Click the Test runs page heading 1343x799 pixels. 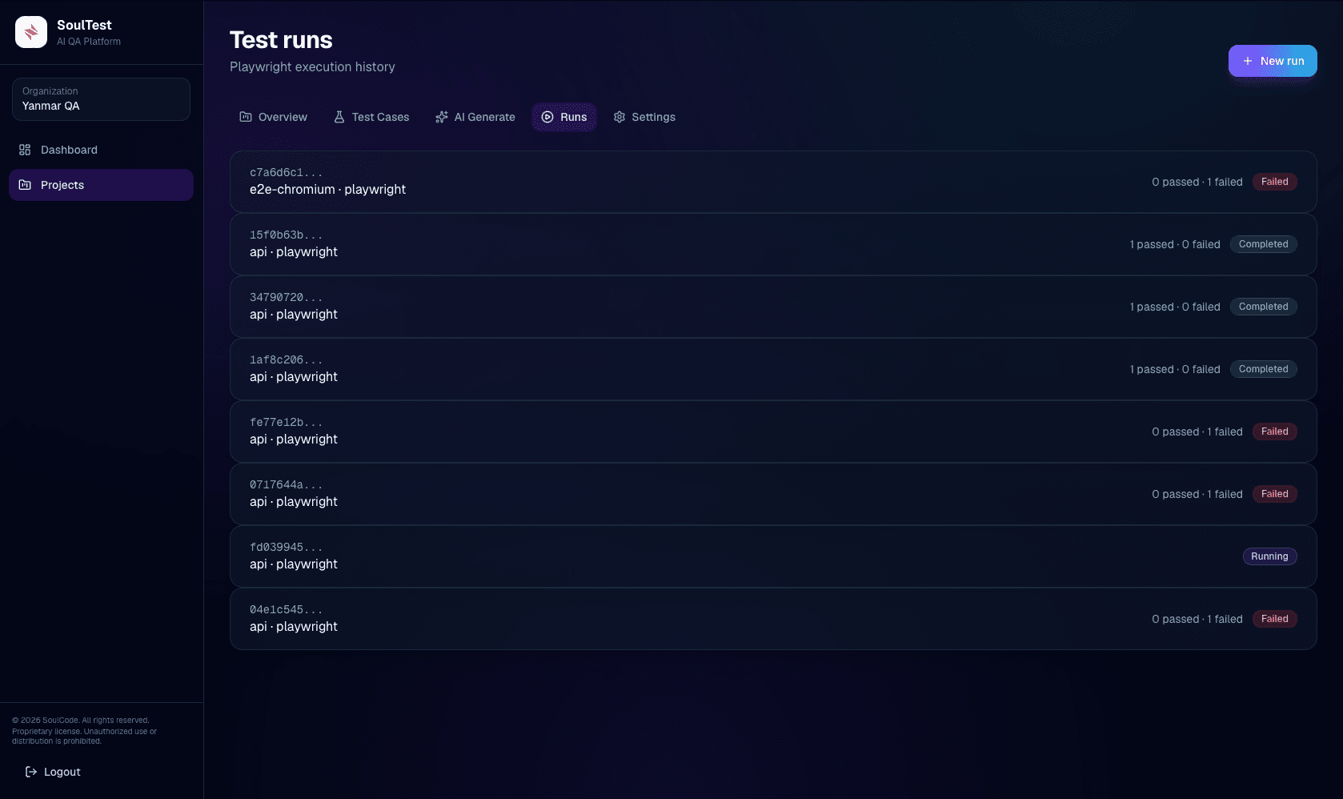pyautogui.click(x=281, y=40)
